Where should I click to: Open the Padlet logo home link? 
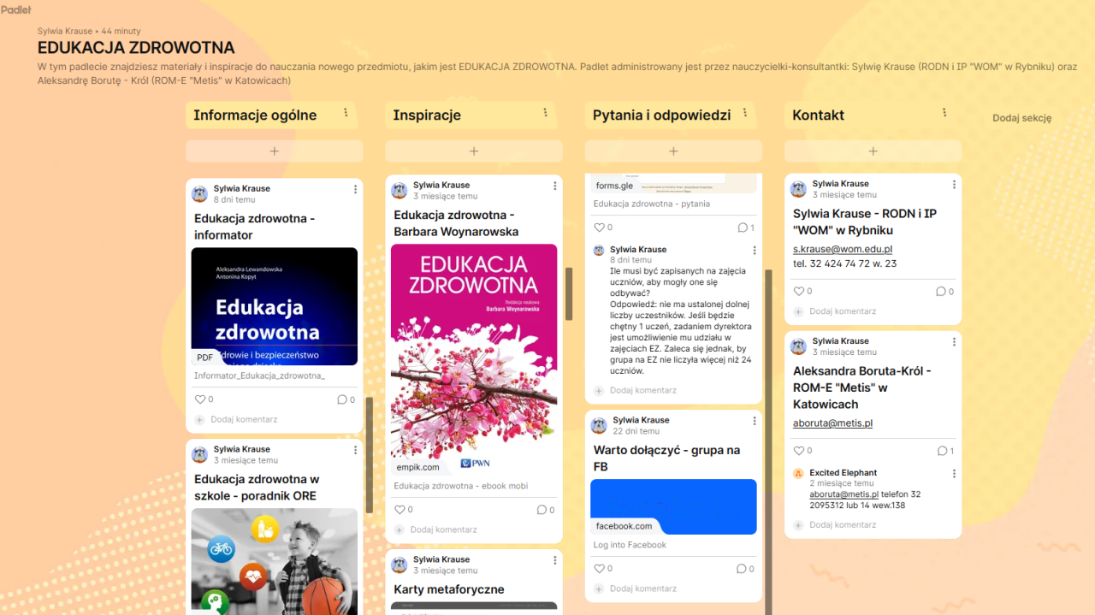tap(16, 9)
